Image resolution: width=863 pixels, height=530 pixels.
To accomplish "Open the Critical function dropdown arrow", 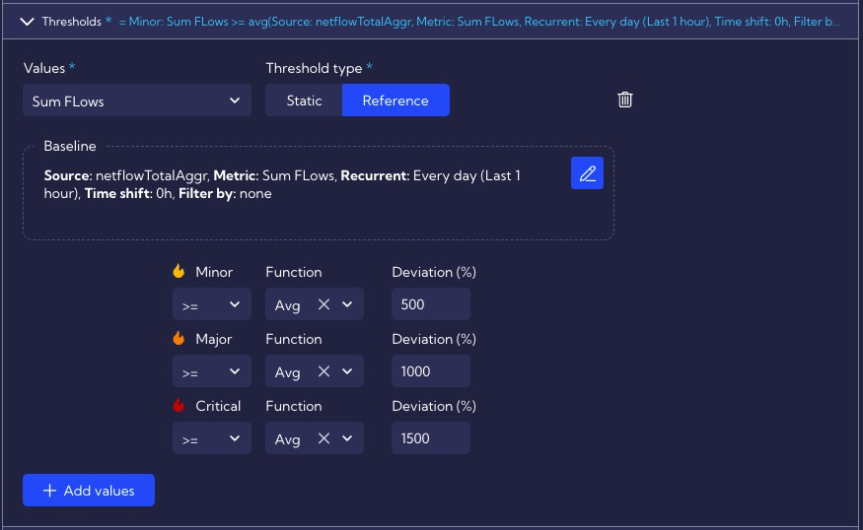I will (347, 438).
